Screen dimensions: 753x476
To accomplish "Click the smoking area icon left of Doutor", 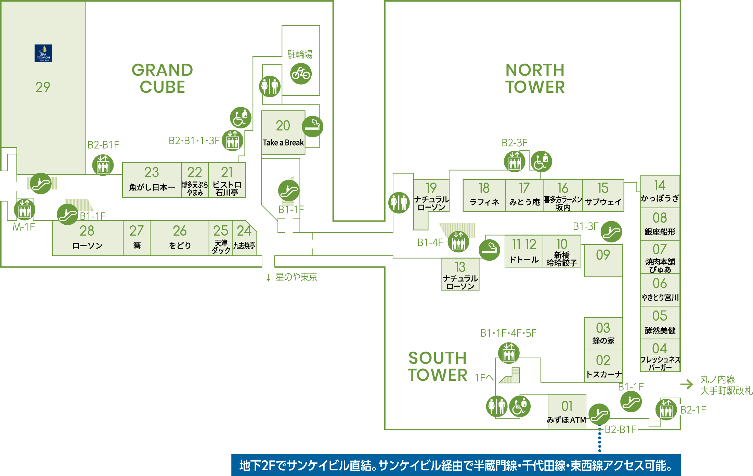I will point(490,250).
